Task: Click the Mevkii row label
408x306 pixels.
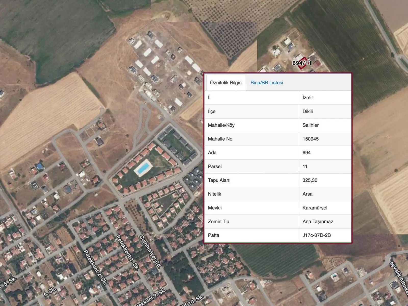Action: pos(215,208)
